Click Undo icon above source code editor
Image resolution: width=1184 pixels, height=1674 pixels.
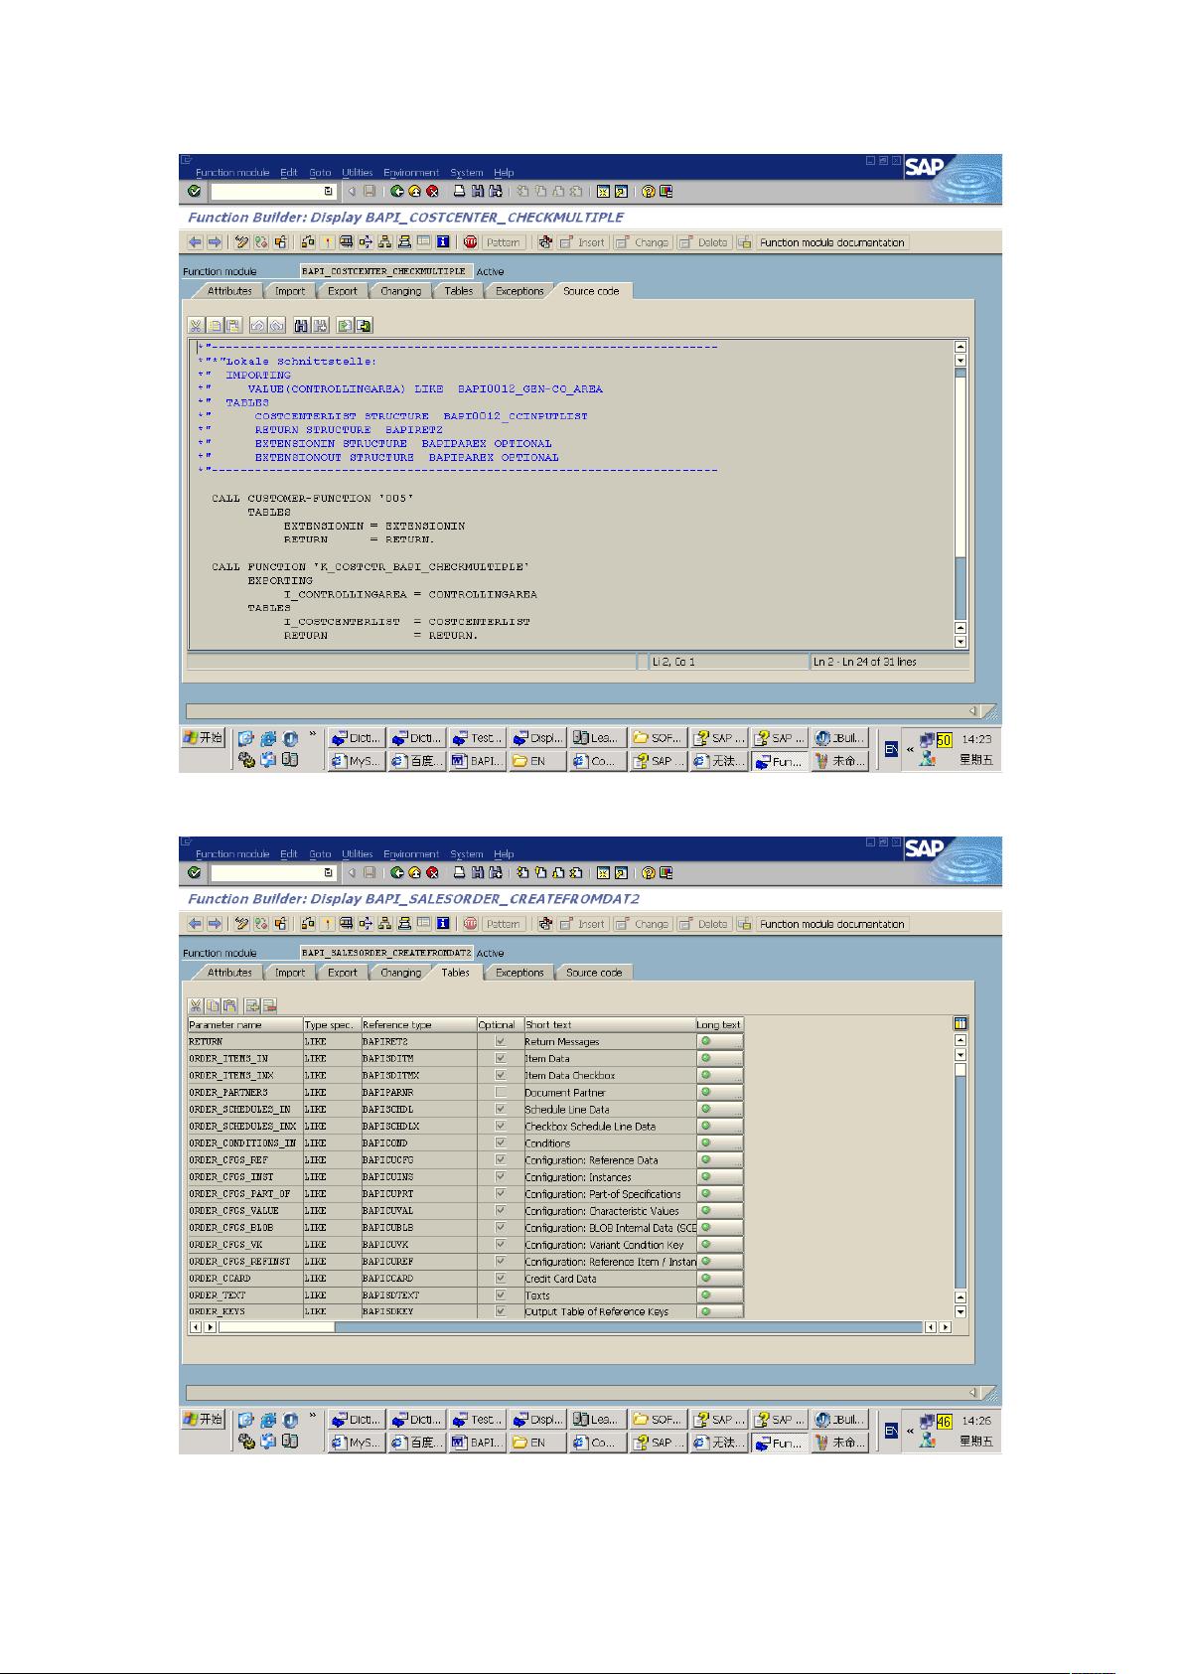[258, 326]
